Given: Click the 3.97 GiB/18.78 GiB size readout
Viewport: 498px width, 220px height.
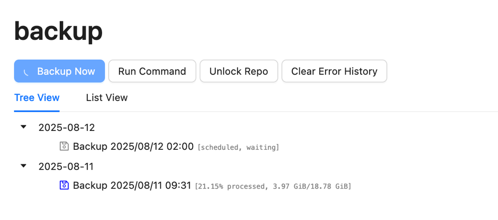Looking at the screenshot, I should coord(310,186).
